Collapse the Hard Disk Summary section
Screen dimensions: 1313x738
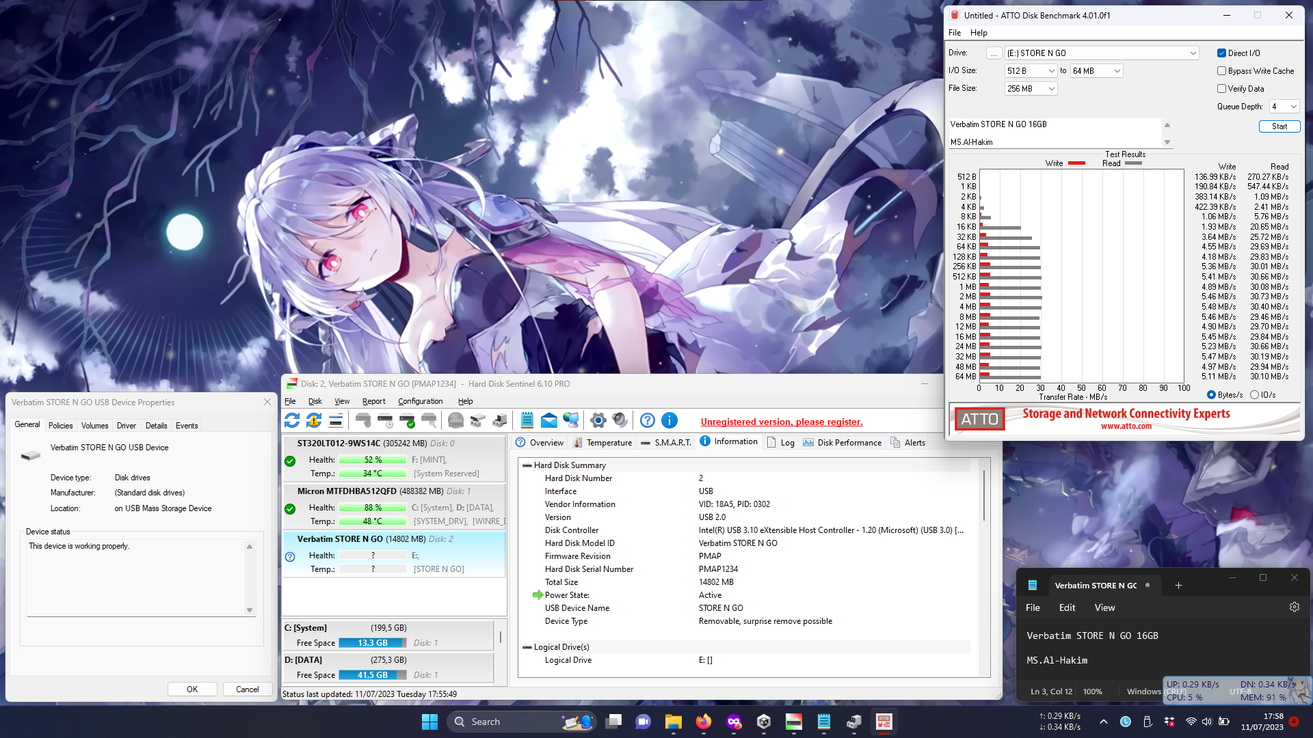click(x=527, y=465)
